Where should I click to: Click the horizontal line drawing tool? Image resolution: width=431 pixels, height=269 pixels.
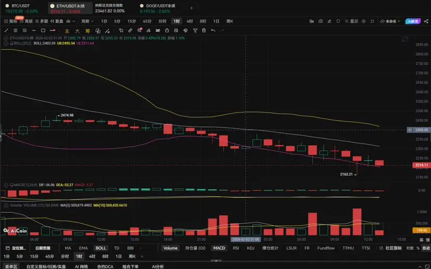tap(34, 31)
